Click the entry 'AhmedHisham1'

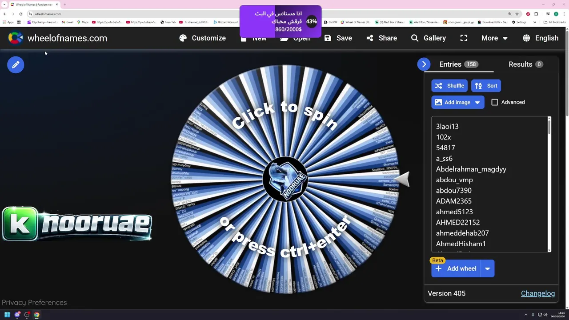(461, 244)
